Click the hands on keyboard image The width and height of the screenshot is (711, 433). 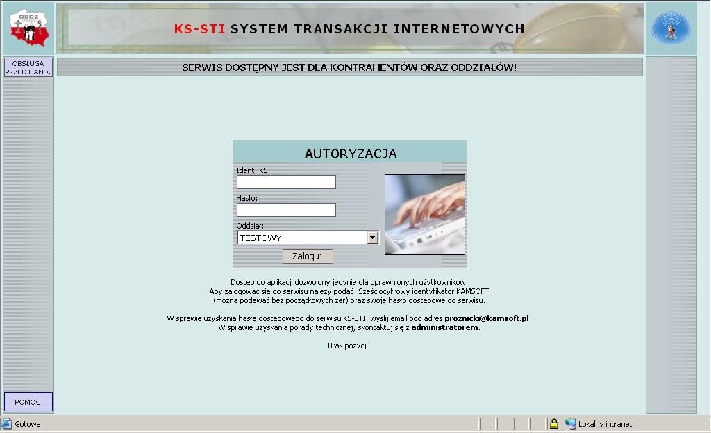pos(424,214)
